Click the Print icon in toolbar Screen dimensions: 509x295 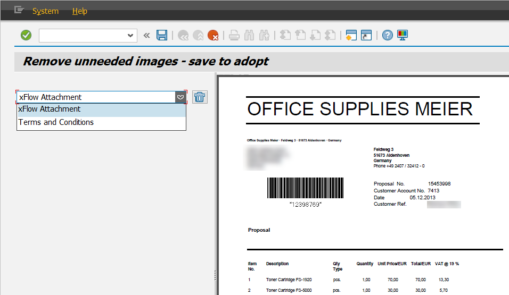234,36
